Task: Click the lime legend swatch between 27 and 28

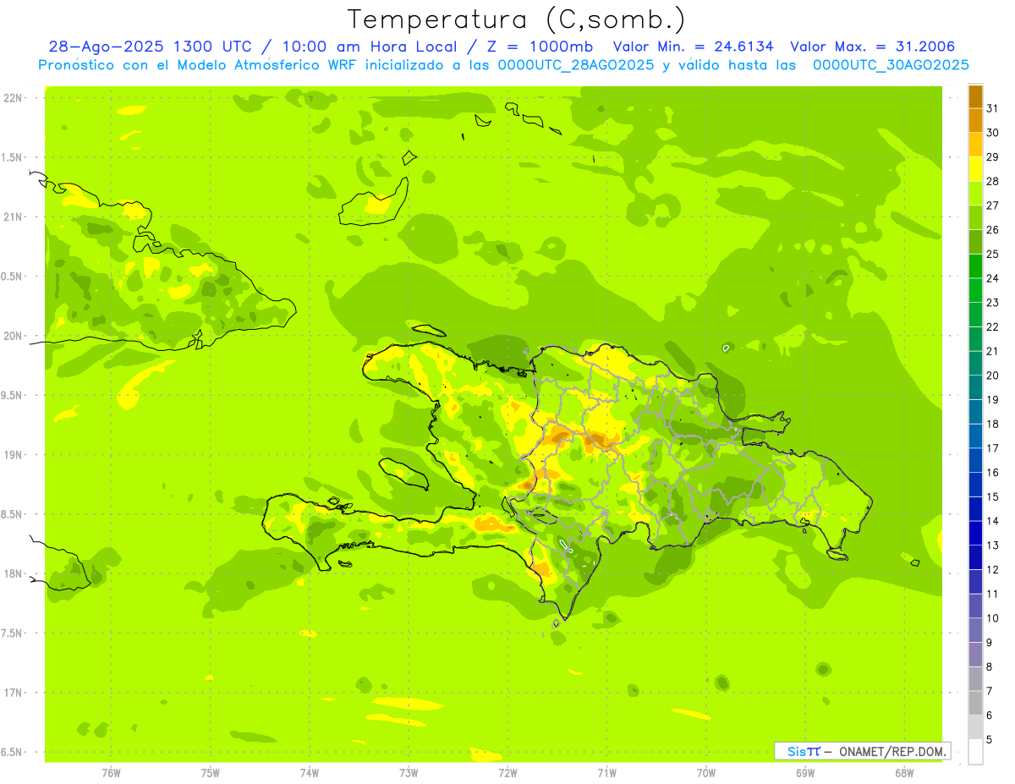Action: [975, 193]
